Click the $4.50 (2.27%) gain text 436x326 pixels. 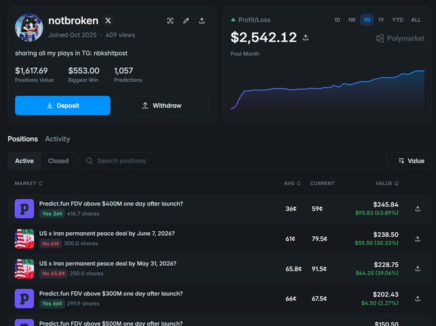(x=380, y=303)
